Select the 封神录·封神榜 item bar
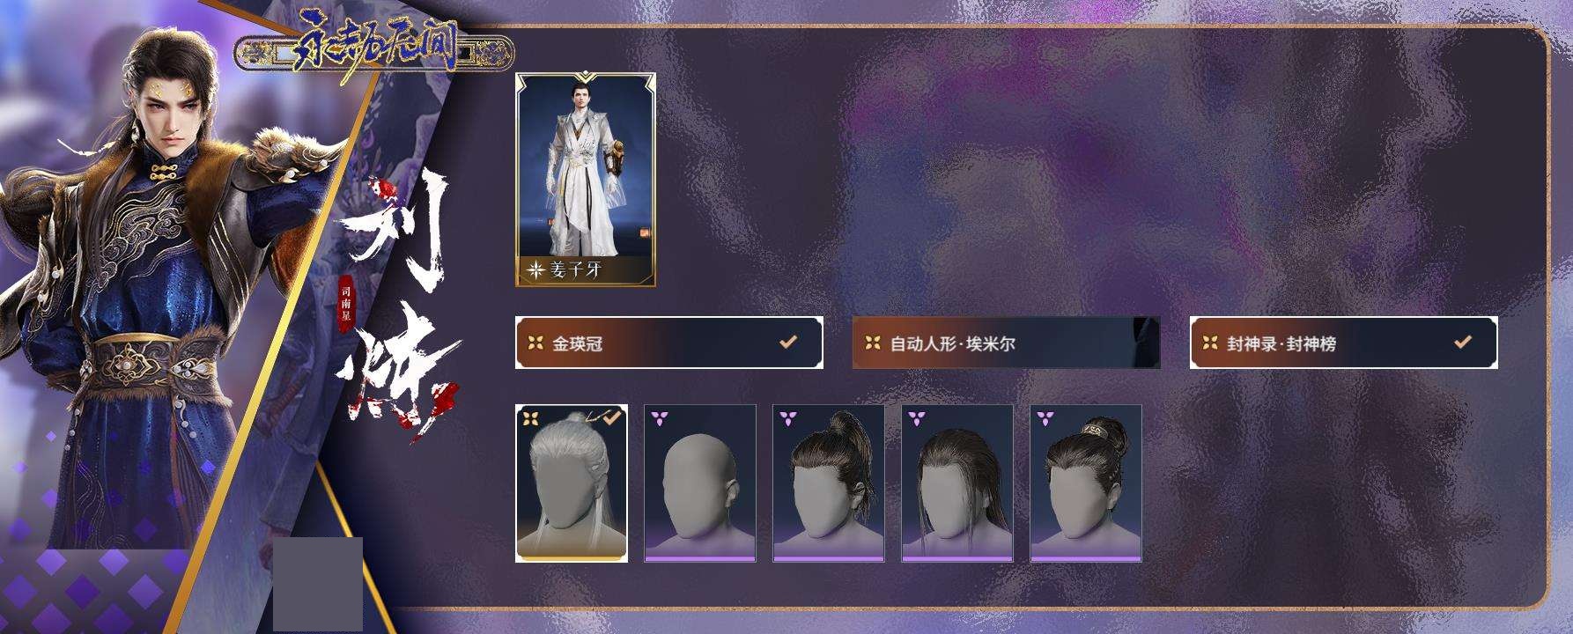Image resolution: width=1573 pixels, height=634 pixels. click(x=1344, y=343)
